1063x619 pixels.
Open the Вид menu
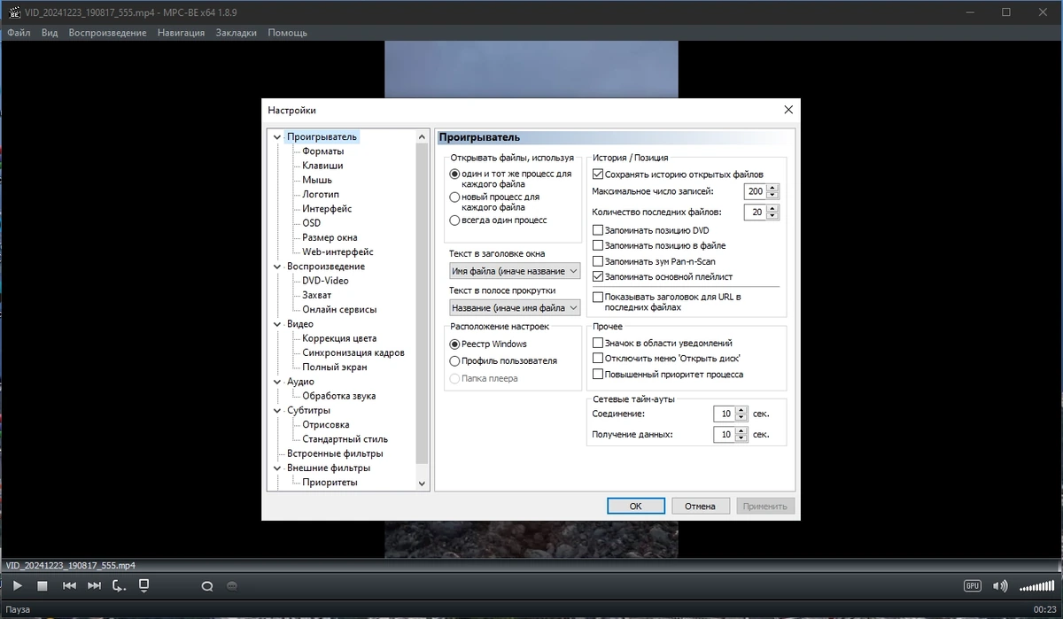pos(50,33)
